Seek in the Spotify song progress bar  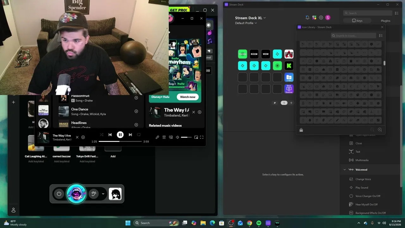120,142
